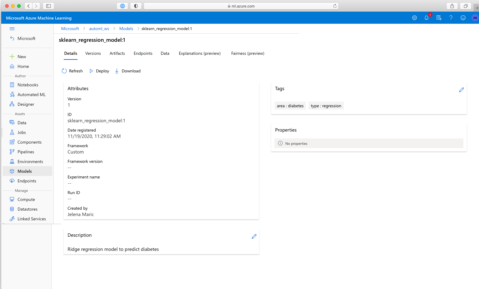
Task: Click the 1Password extension icon
Action: click(122, 6)
